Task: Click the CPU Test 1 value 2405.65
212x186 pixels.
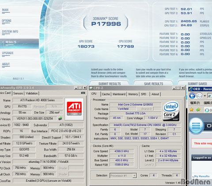Action: tap(189, 21)
